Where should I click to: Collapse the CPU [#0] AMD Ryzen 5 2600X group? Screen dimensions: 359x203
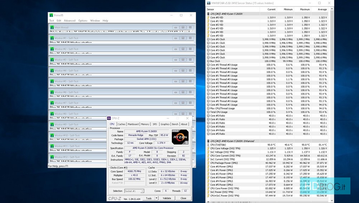209,14
